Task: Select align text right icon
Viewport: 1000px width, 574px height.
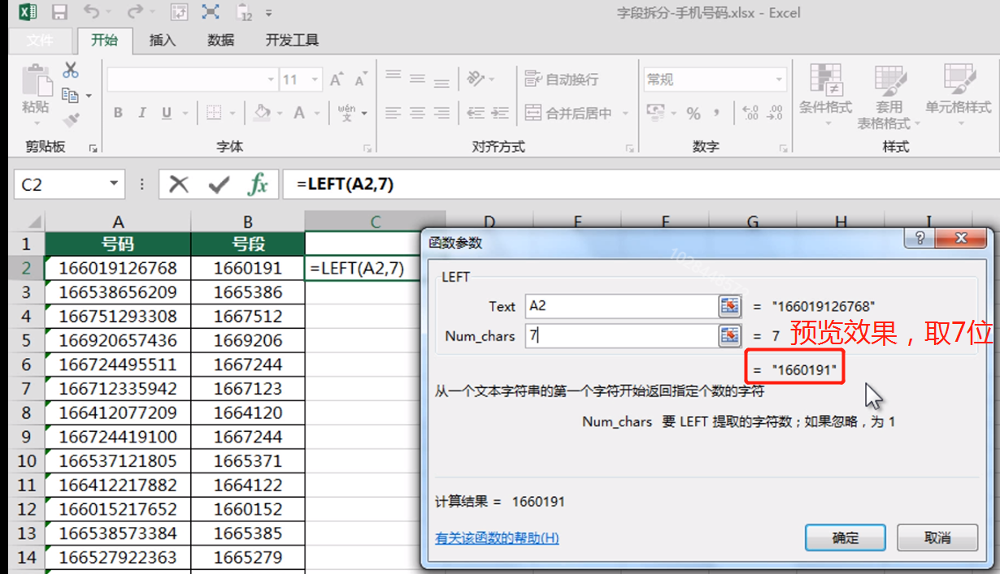Action: tap(441, 113)
